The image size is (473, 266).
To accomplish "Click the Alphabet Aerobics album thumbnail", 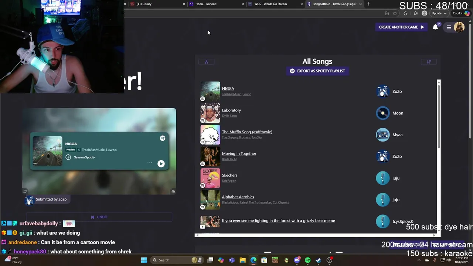I will coord(210,200).
